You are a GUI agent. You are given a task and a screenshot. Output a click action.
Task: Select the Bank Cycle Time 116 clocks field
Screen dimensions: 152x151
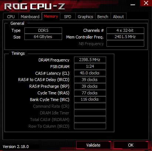90,99
